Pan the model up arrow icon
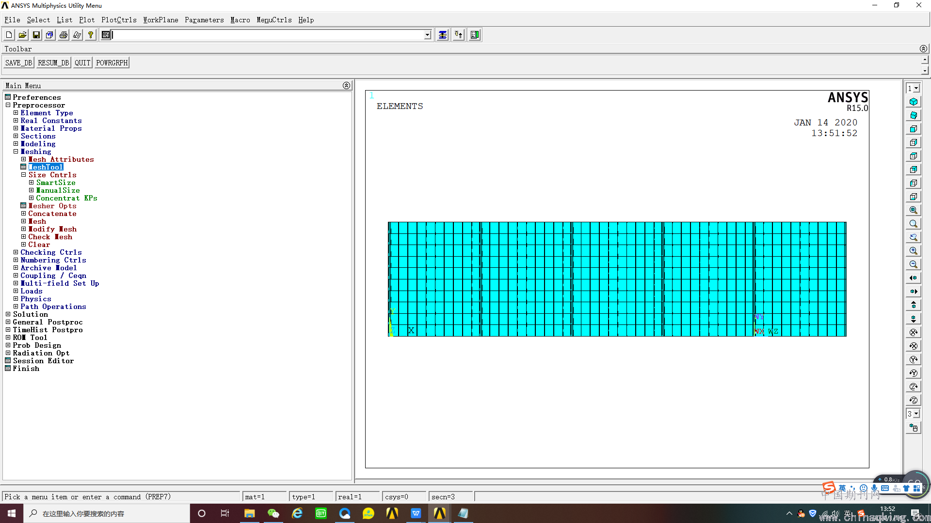Screen dimensions: 931x523 914,305
